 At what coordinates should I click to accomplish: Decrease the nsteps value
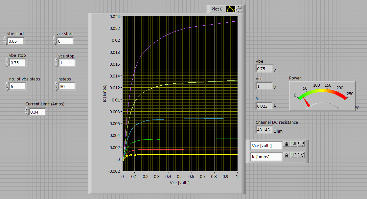57,88
